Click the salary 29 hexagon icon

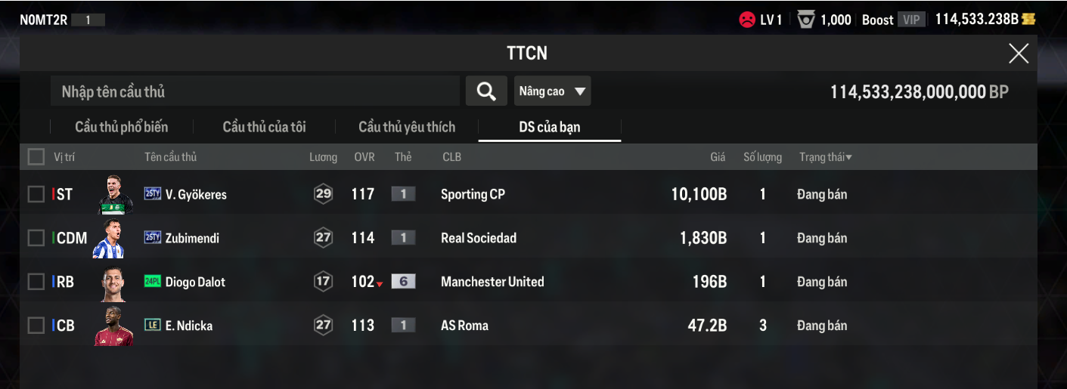point(324,194)
